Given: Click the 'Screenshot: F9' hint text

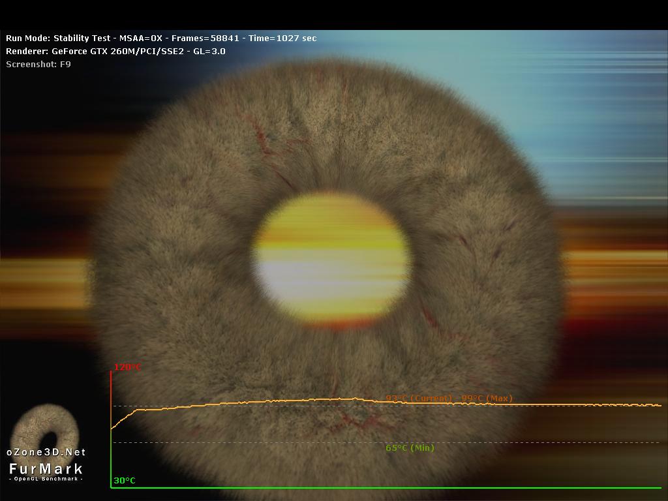Looking at the screenshot, I should (38, 65).
